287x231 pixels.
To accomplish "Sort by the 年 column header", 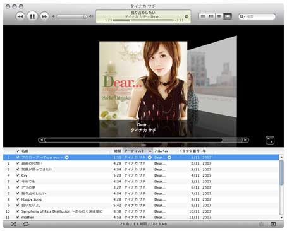I will 204,151.
